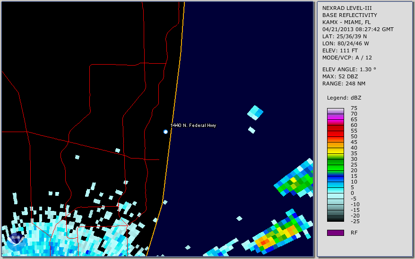415x259 pixels.
Task: Click the 04/21/2013 08:27:42 GMT timestamp
Action: [358, 29]
